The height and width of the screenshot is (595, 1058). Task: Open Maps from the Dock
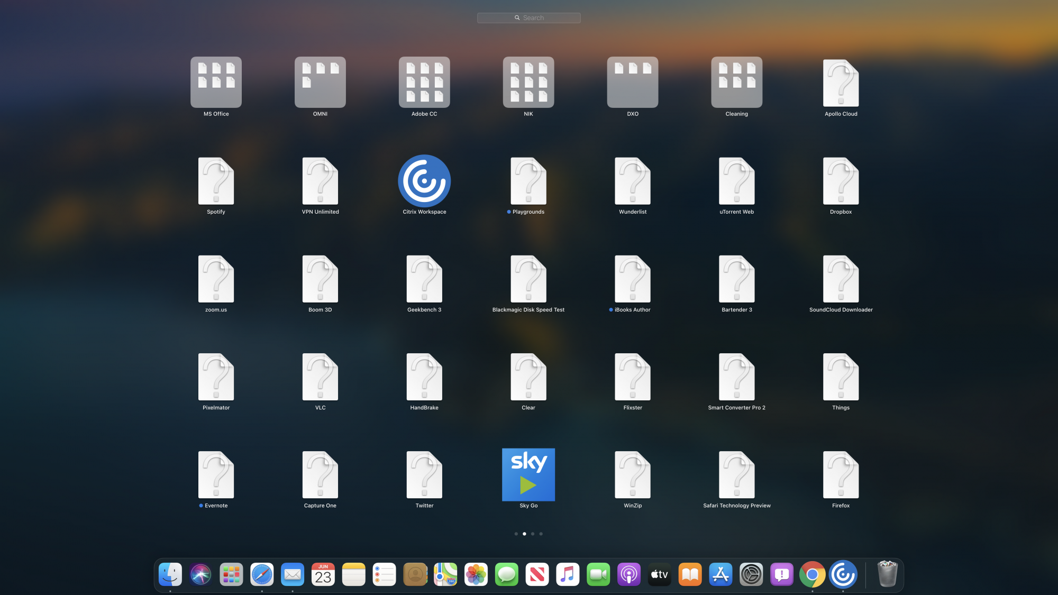coord(445,574)
